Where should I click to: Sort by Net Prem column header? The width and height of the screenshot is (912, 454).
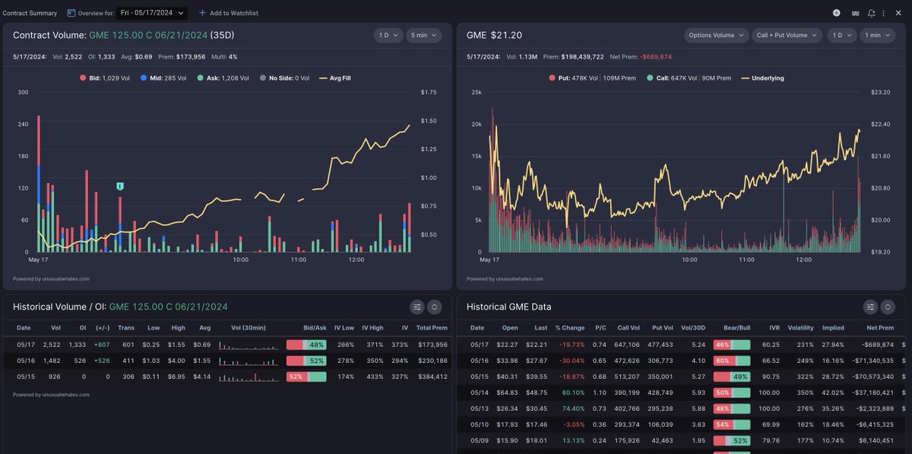(880, 328)
